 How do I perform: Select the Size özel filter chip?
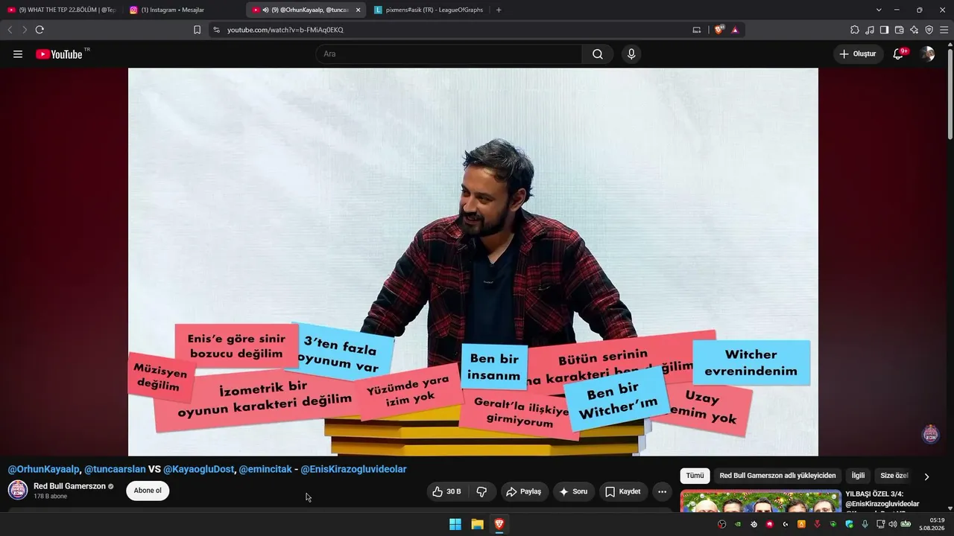pos(894,476)
